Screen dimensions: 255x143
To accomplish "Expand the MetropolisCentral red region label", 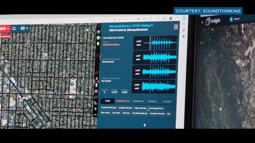I will tap(5, 36).
